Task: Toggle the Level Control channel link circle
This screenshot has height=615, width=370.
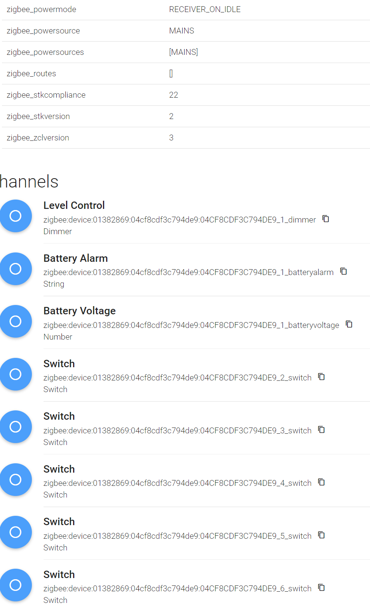Action: [x=16, y=216]
